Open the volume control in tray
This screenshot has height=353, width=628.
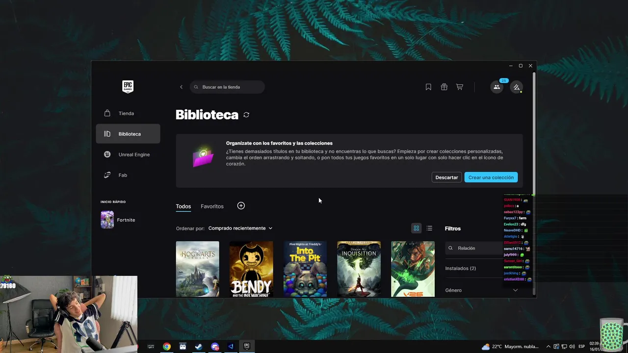point(572,347)
